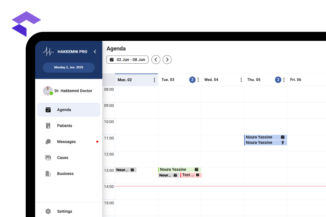Click calendar icon on Tuesday's green Noura Yassine appointment
The image size is (326, 217).
click(x=196, y=170)
